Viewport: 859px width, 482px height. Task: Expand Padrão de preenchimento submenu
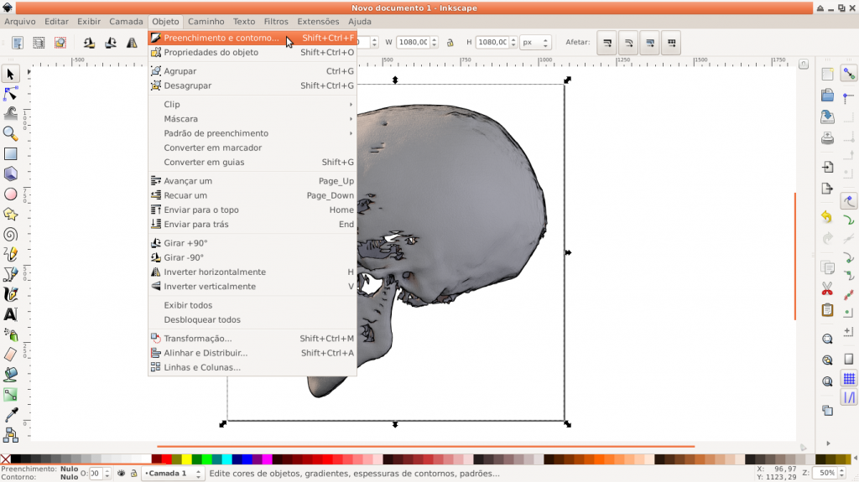(x=252, y=133)
